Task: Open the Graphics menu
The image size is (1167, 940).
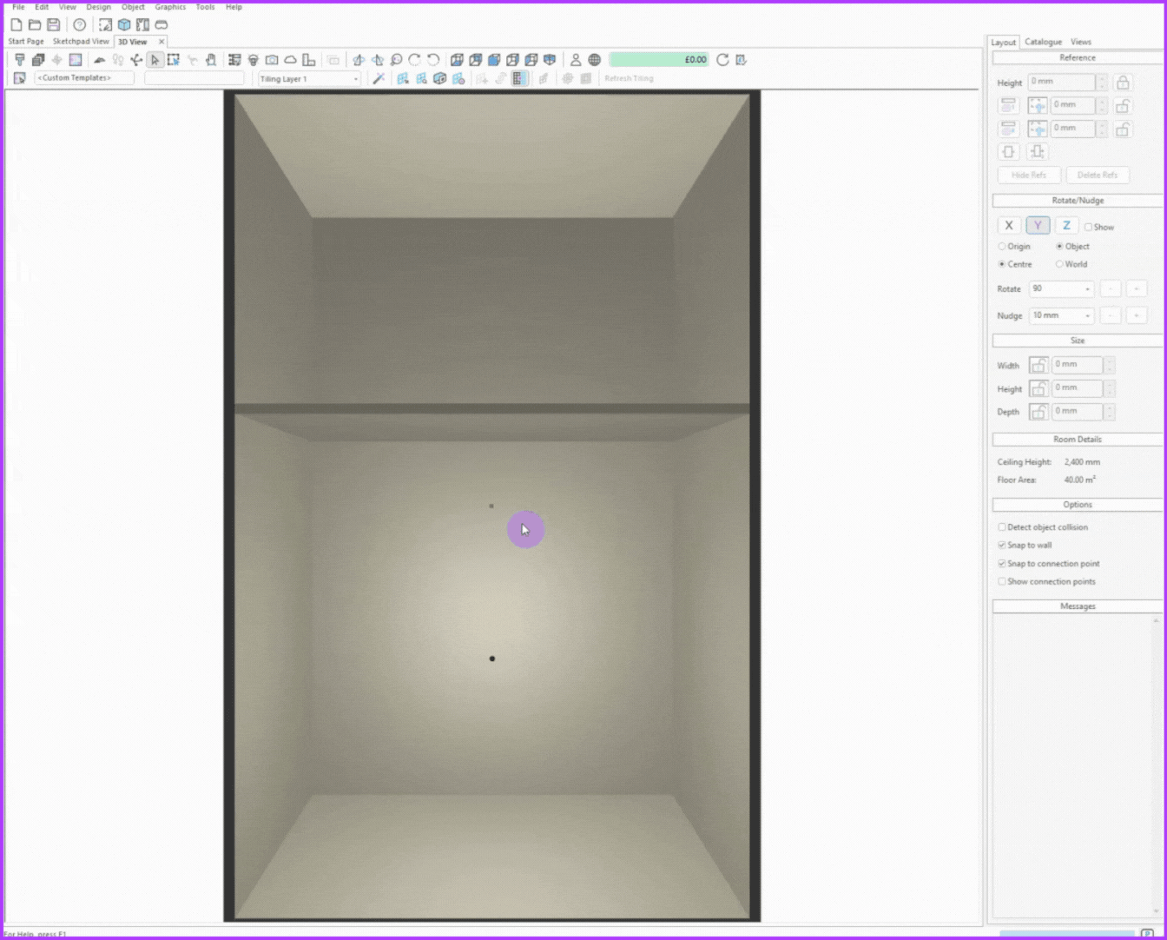Action: click(x=170, y=7)
